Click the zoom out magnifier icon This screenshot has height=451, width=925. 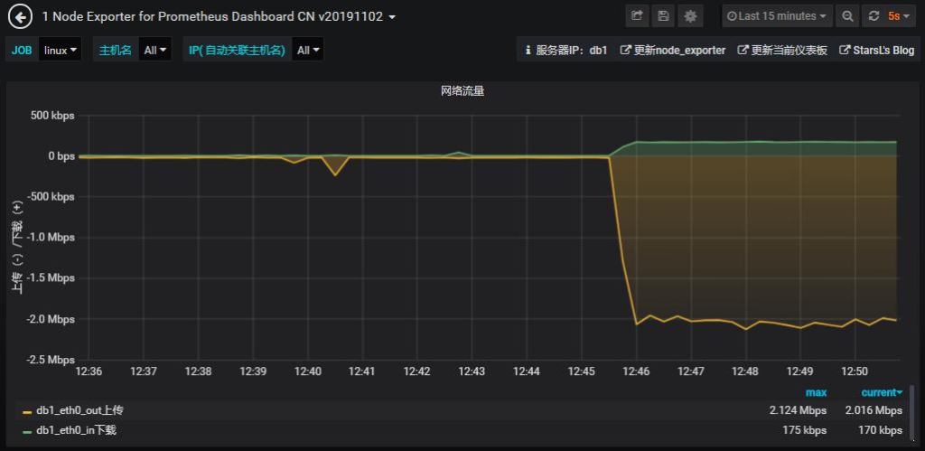(847, 16)
